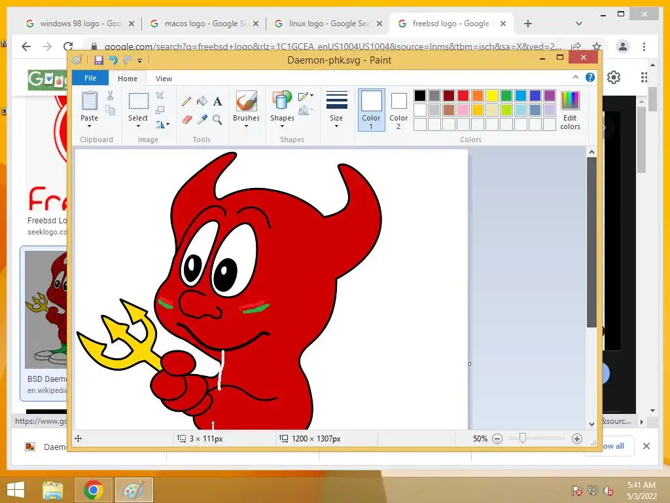Open the Shapes gallery dropdown
Viewport: 670px width, 503px height.
click(x=282, y=126)
